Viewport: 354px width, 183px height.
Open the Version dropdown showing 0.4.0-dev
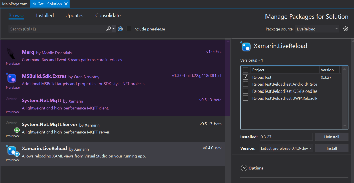point(286,148)
